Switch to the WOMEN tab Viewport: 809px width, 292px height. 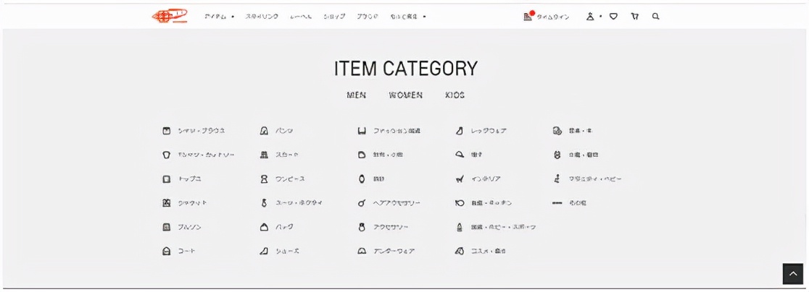405,95
